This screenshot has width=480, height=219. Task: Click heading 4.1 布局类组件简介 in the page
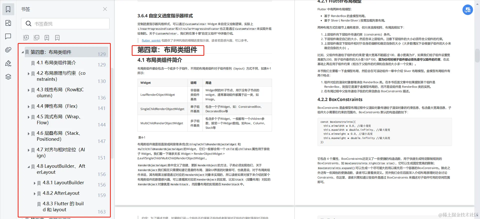tap(160, 60)
